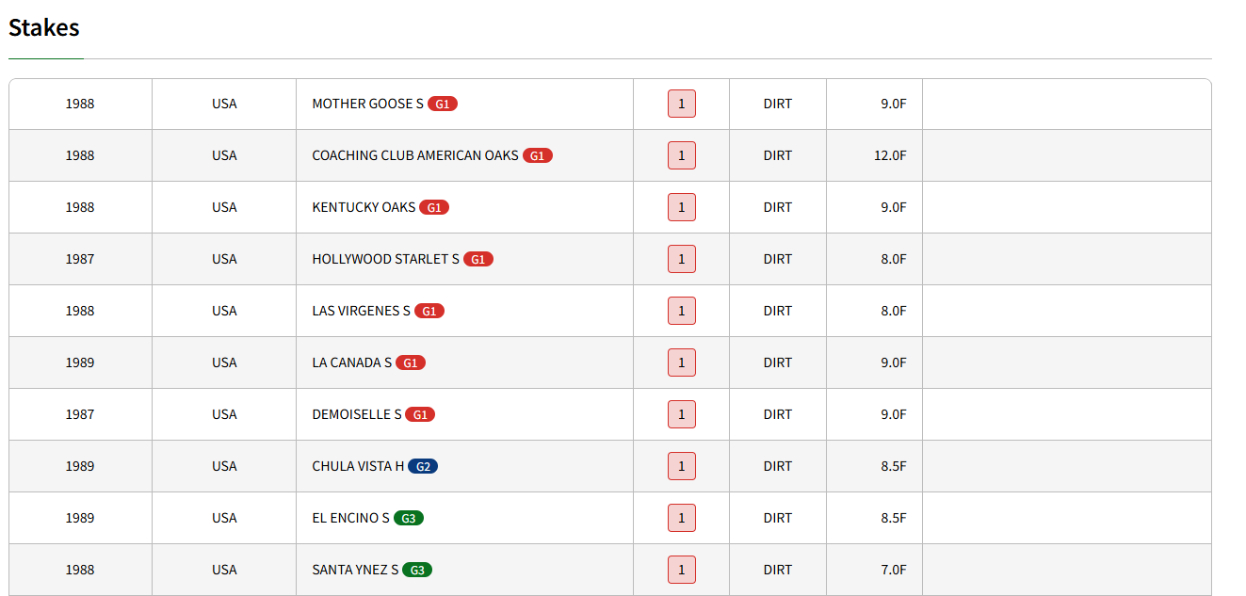1246x596 pixels.
Task: Click DIRT surface in La Canada S row
Action: (778, 362)
